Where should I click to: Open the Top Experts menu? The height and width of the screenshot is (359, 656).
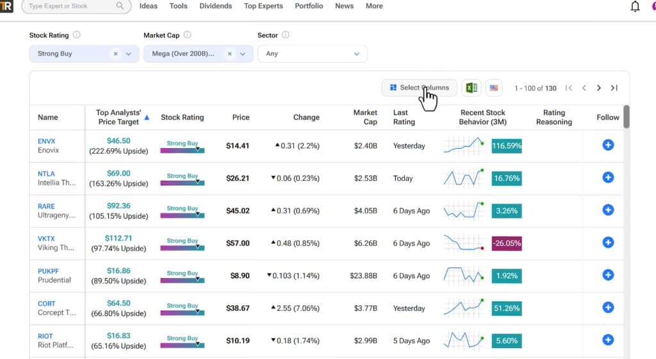click(x=263, y=6)
